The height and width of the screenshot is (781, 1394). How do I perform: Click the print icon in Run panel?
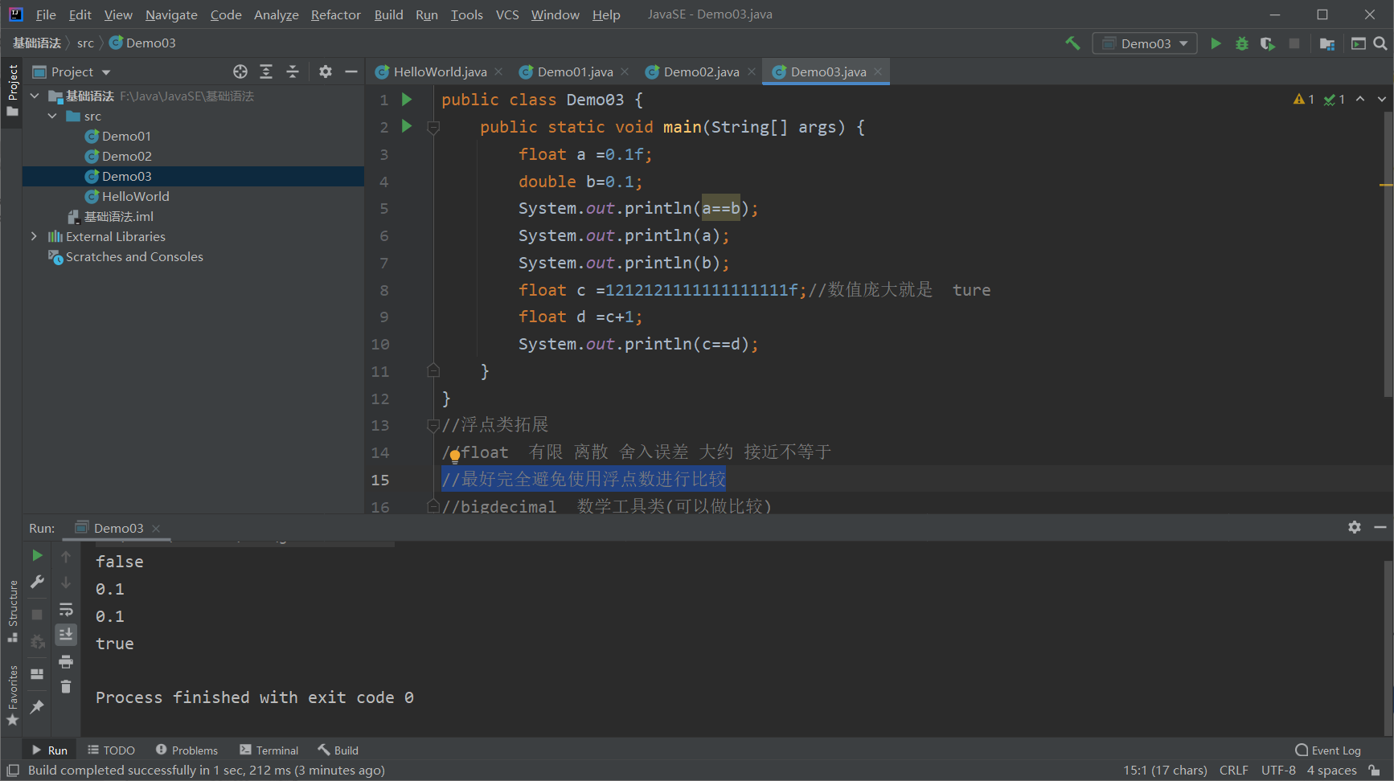point(66,662)
